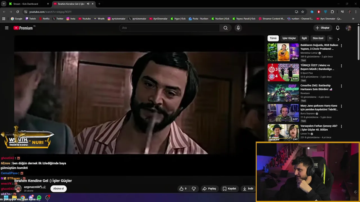Click the Paylaş share button
360x202 pixels.
[209, 189]
